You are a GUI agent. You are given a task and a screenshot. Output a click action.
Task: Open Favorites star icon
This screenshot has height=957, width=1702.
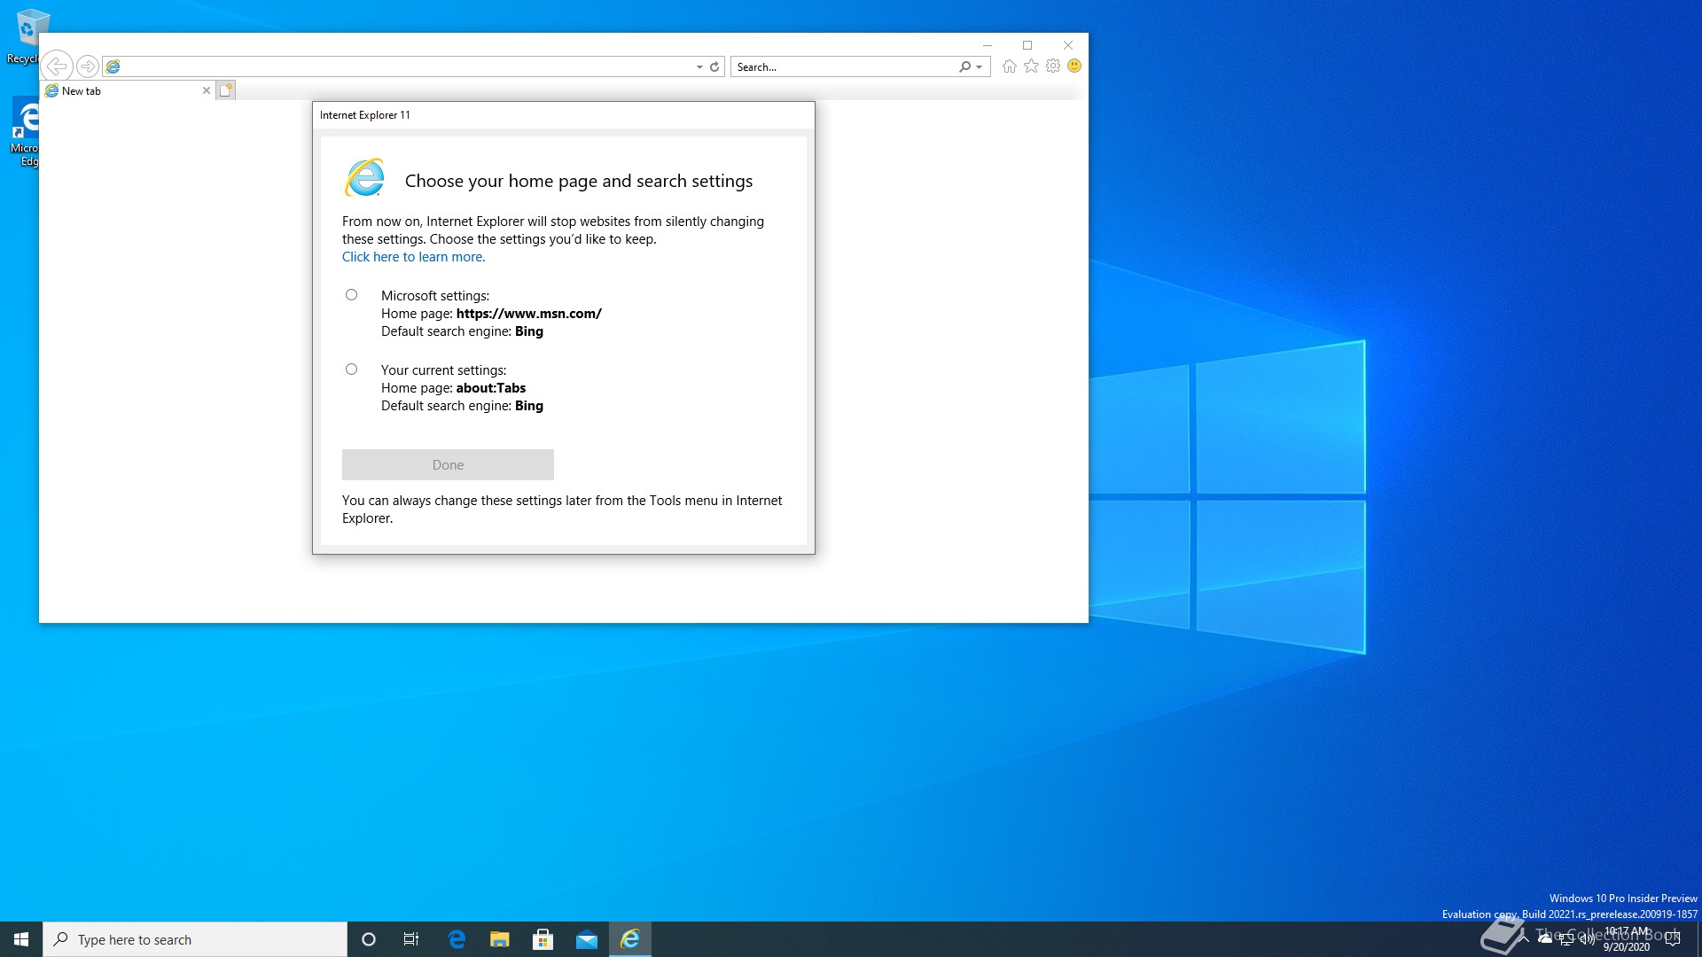coord(1031,66)
